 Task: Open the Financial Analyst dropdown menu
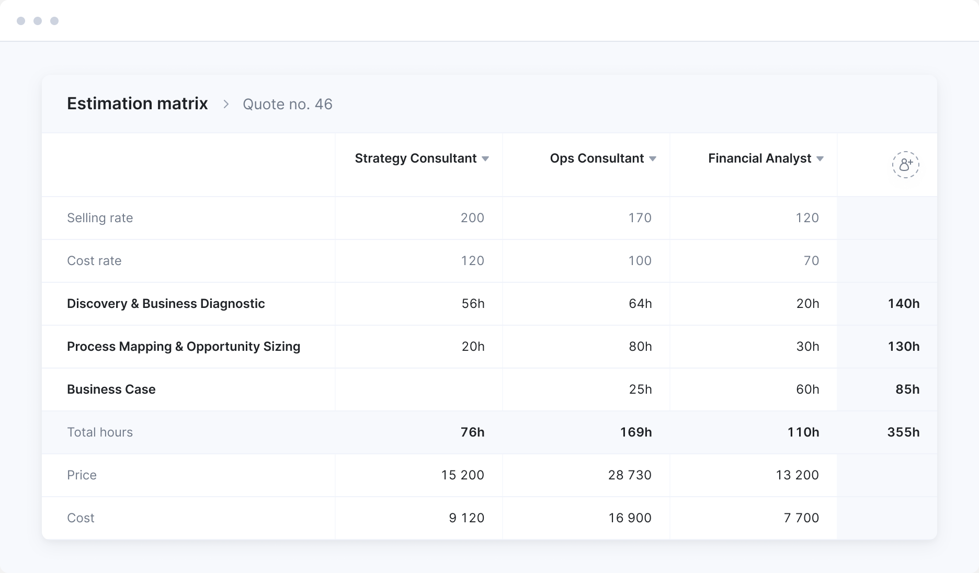coord(820,159)
